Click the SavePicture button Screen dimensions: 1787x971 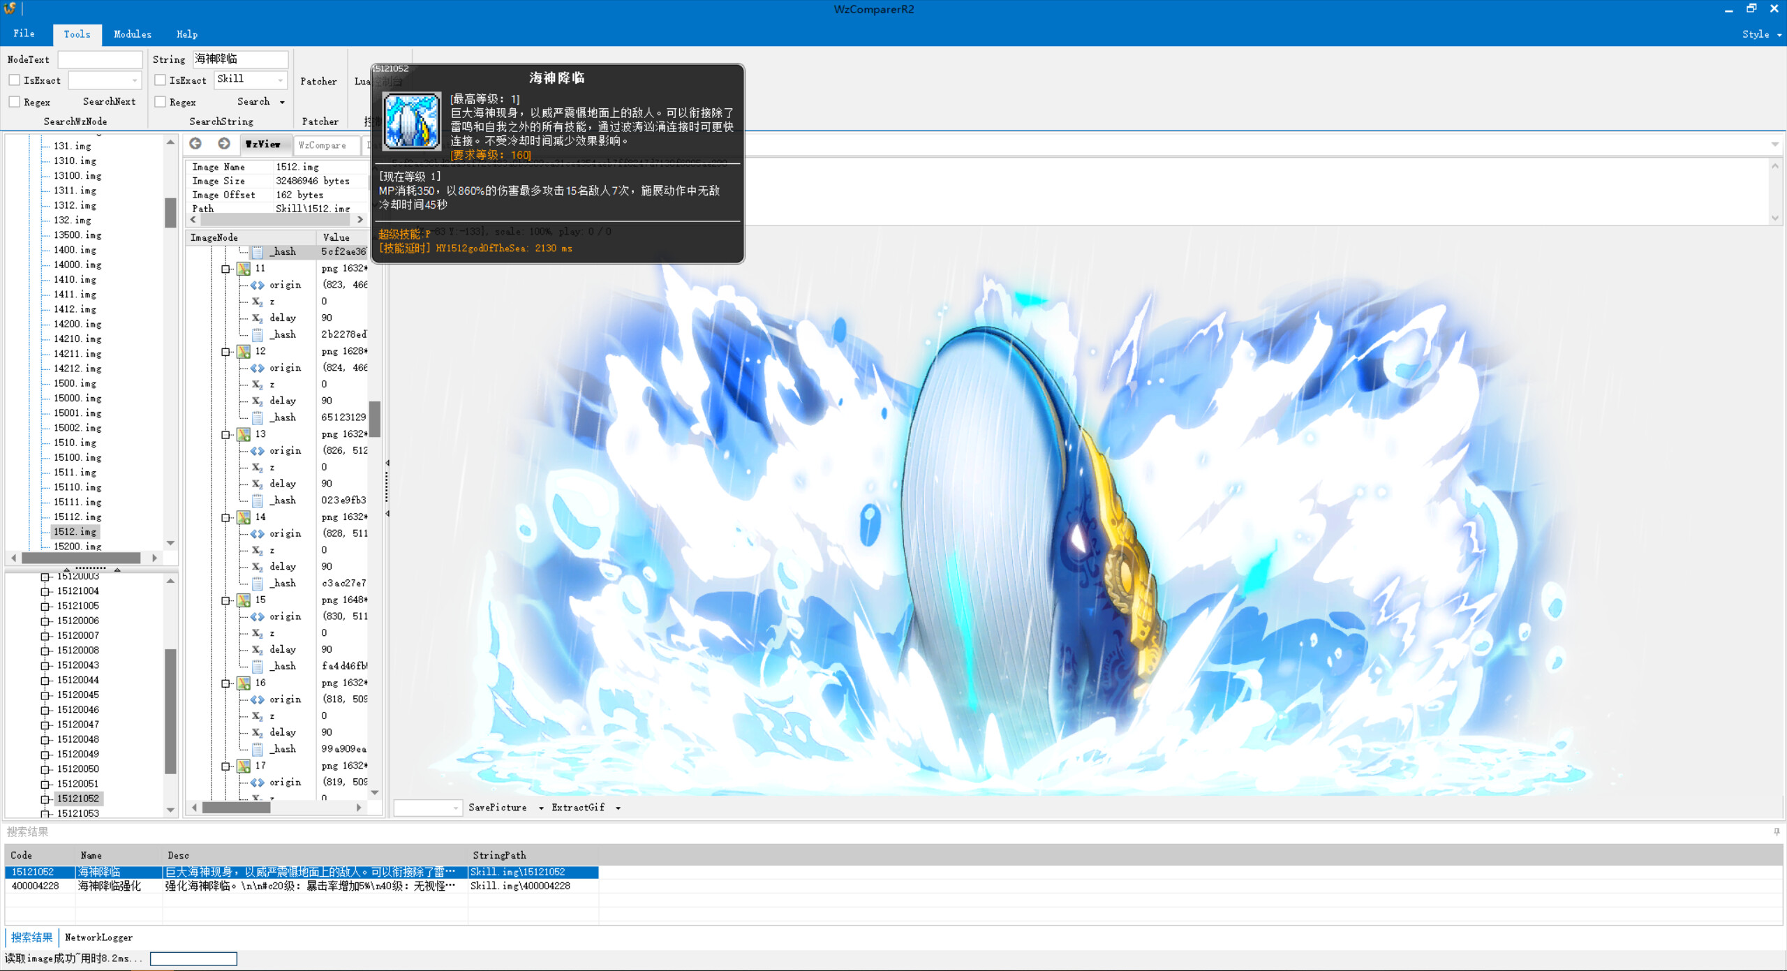coord(498,808)
